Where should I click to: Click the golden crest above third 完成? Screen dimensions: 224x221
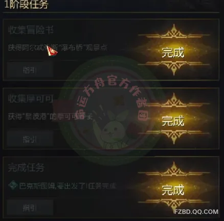click(173, 169)
